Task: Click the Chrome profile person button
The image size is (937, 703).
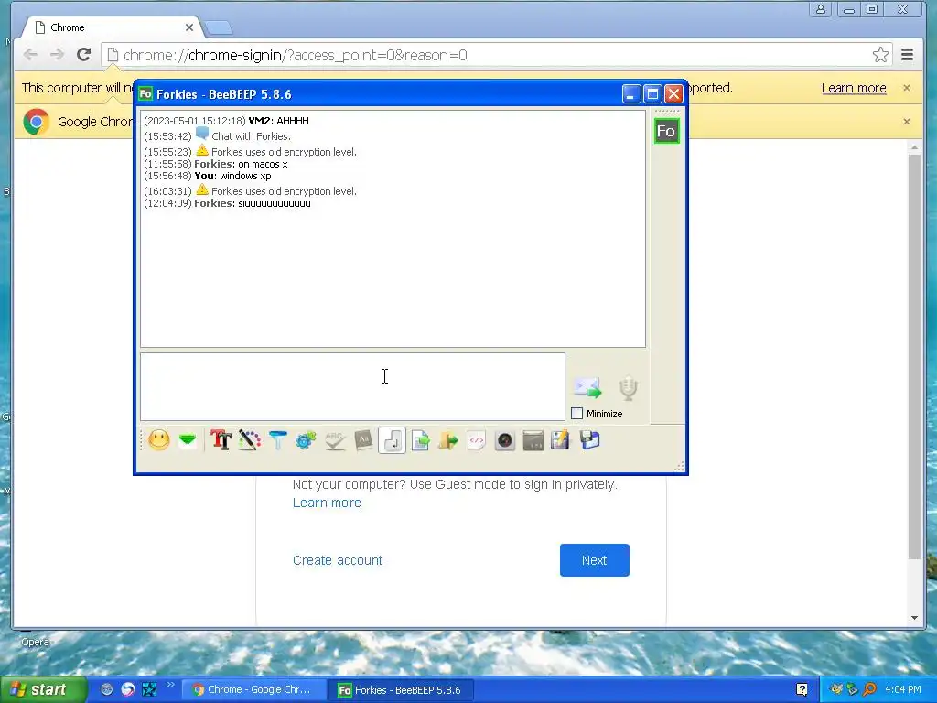Action: tap(821, 9)
